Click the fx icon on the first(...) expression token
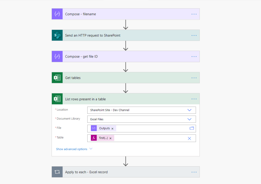261x184 pixels. click(x=94, y=138)
